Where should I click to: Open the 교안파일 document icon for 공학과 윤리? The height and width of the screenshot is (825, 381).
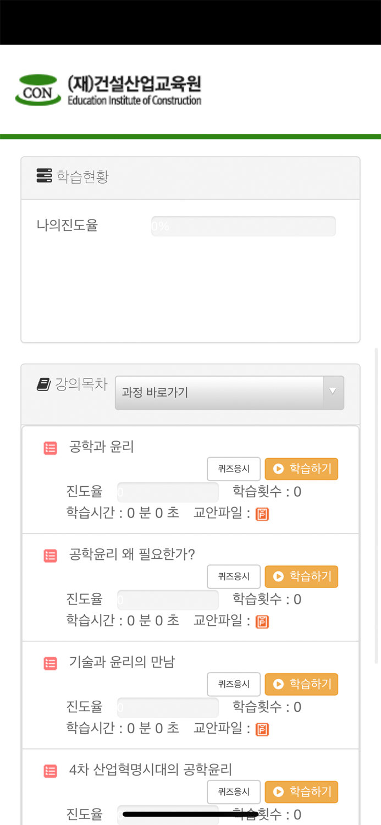[262, 514]
